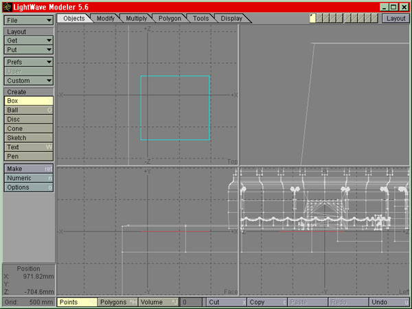Pick the Sketch drawing tool
Screen dimensions: 412x309
pos(28,138)
